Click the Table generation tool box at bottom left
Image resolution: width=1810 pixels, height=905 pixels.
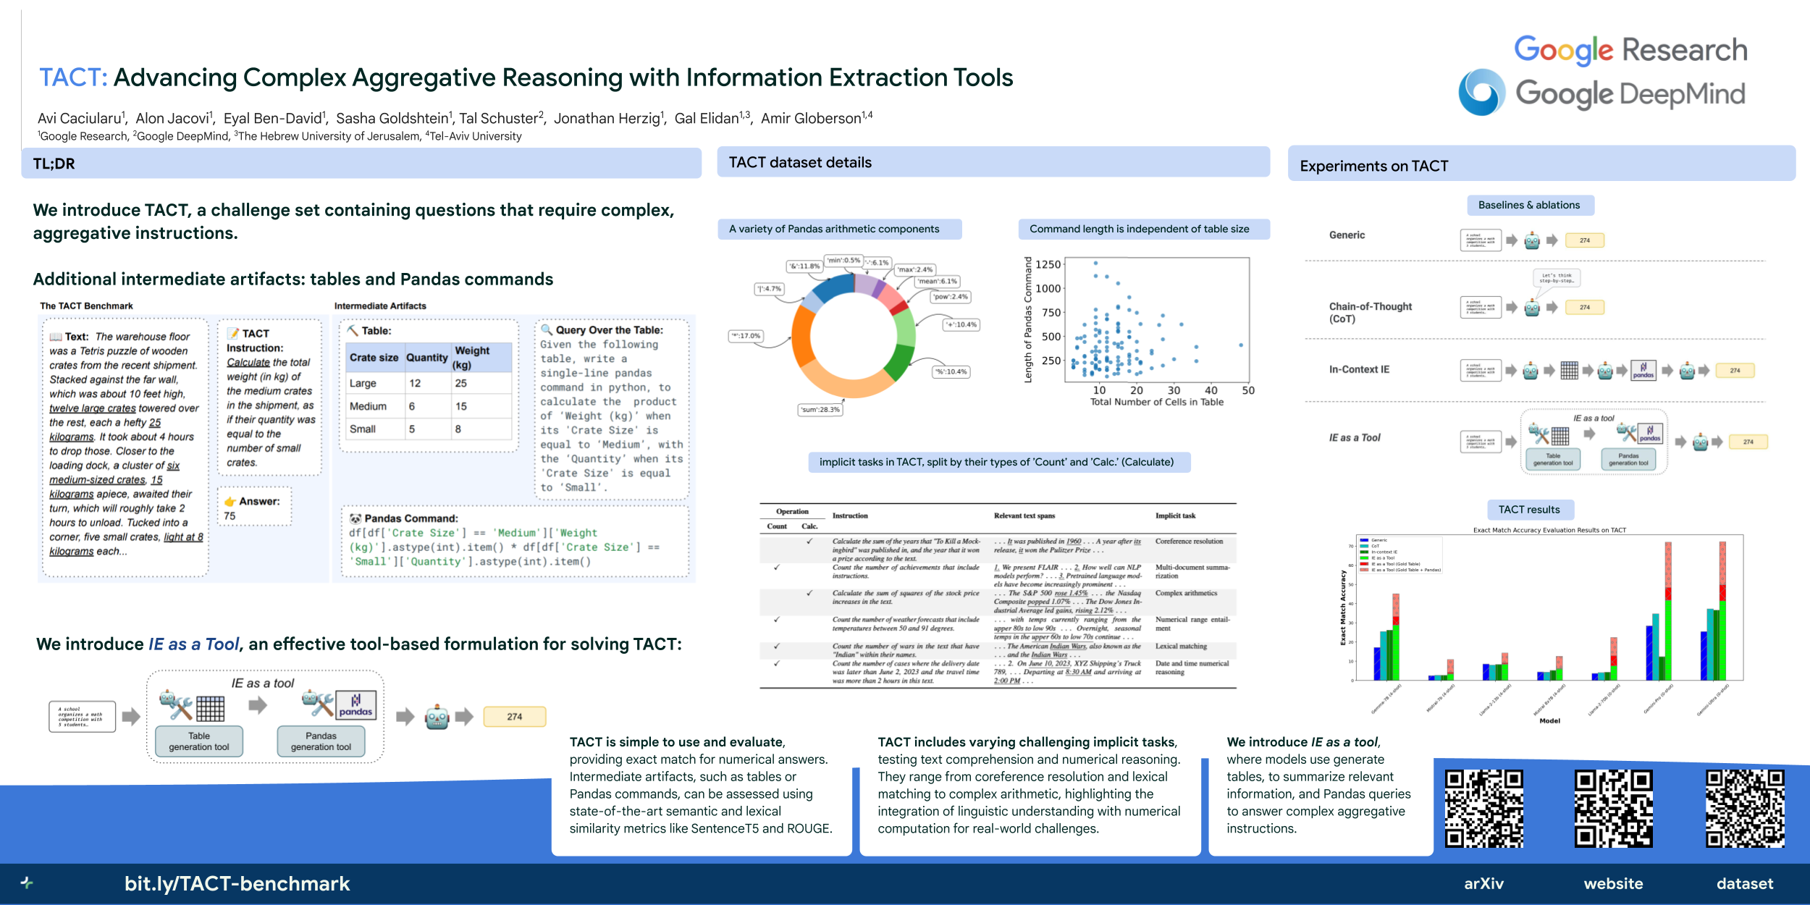click(x=199, y=741)
